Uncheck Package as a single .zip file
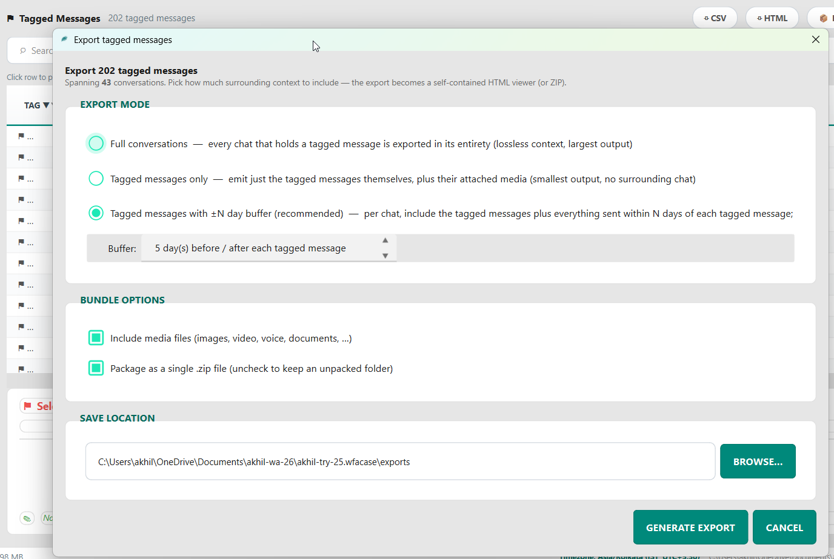834x559 pixels. pyautogui.click(x=96, y=368)
